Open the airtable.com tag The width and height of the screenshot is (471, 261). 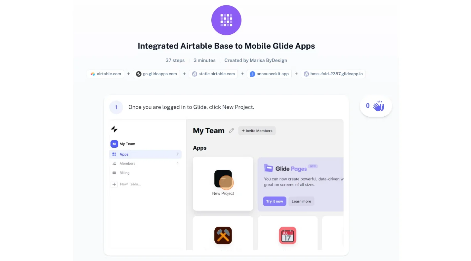click(105, 74)
